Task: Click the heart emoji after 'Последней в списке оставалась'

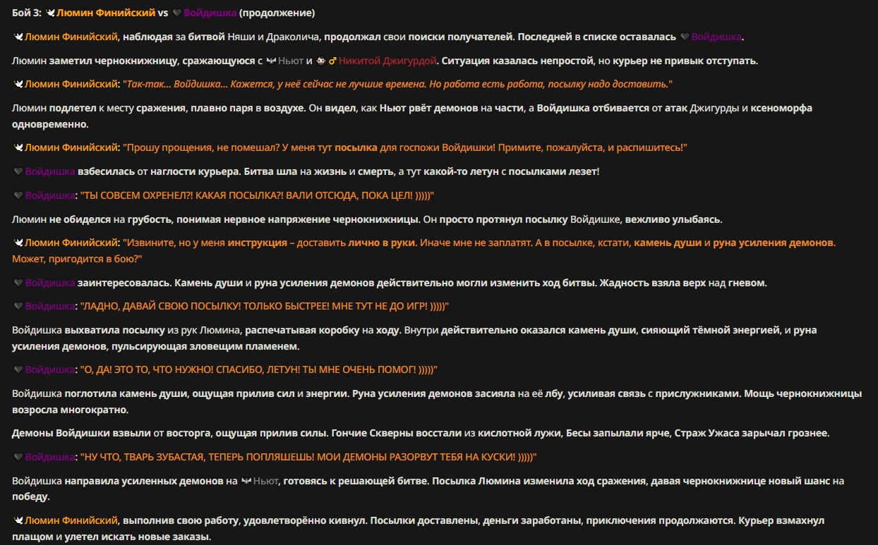Action: (685, 37)
